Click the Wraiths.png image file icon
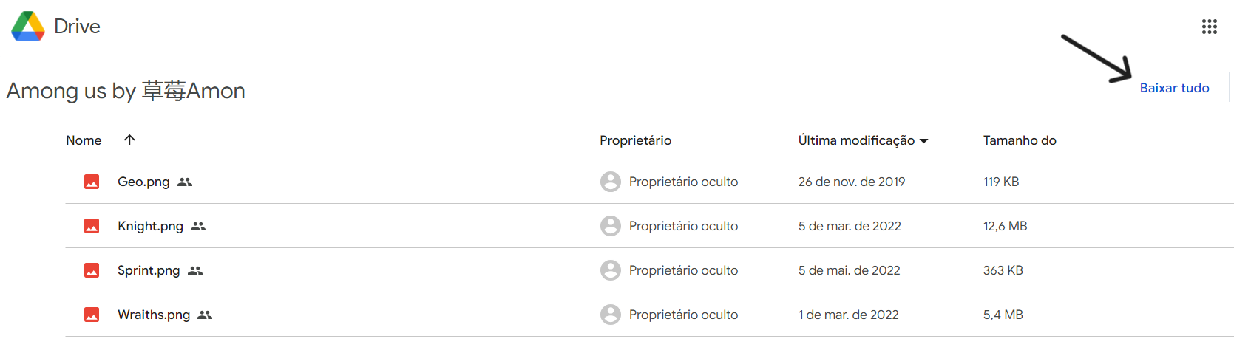This screenshot has width=1234, height=350. pyautogui.click(x=92, y=315)
